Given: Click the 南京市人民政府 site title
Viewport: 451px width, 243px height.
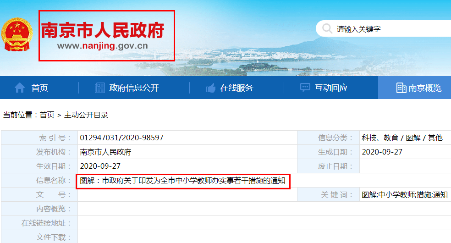Looking at the screenshot, I should point(103,30).
